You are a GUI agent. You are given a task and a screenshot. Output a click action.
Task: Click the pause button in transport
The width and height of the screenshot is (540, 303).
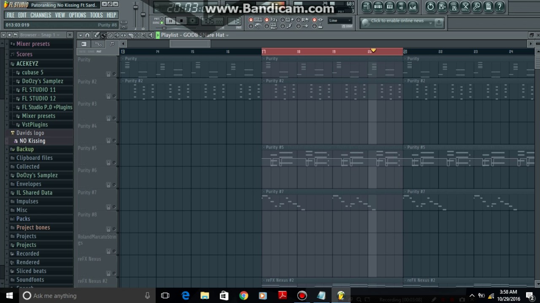click(170, 21)
